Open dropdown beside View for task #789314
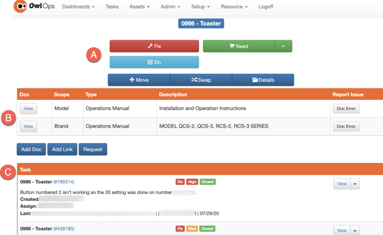 tap(355, 184)
